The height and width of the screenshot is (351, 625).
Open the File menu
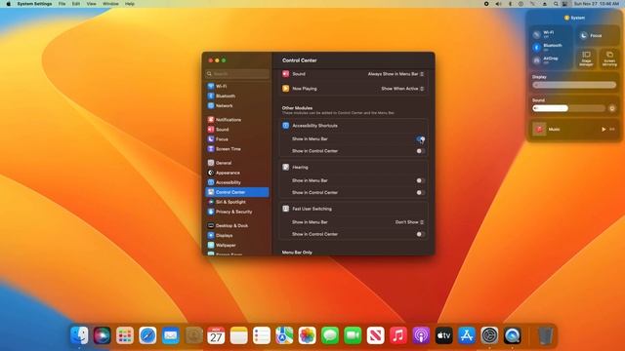point(62,4)
